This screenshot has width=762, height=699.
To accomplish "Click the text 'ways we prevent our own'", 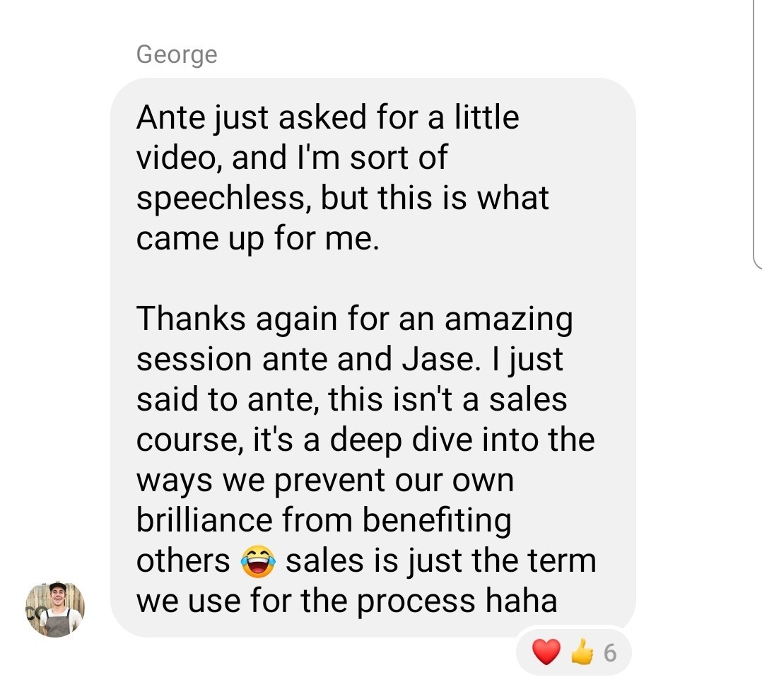I will [x=324, y=481].
